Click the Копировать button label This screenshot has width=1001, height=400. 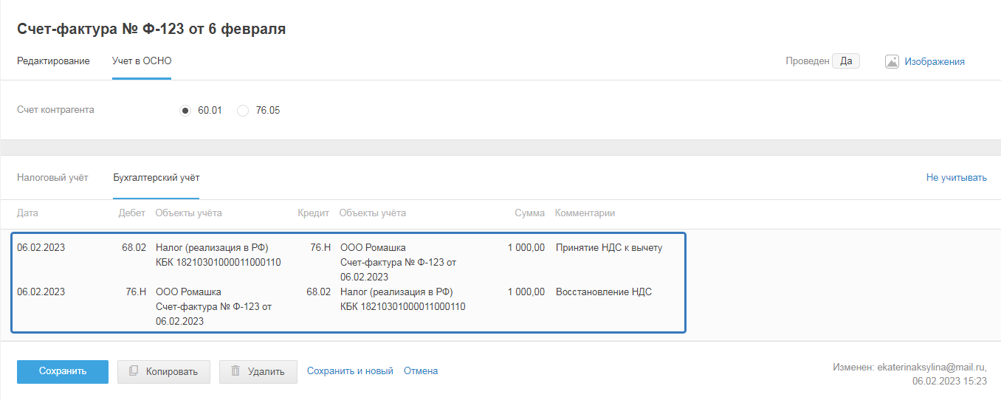click(x=172, y=372)
